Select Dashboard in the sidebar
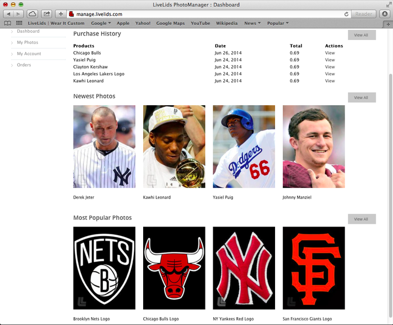 [28, 31]
